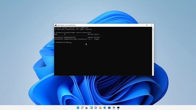Open the Settings gear on taskbar

pyautogui.click(x=114, y=108)
